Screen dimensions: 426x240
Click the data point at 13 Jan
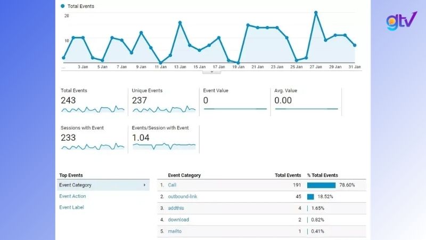pyautogui.click(x=180, y=23)
